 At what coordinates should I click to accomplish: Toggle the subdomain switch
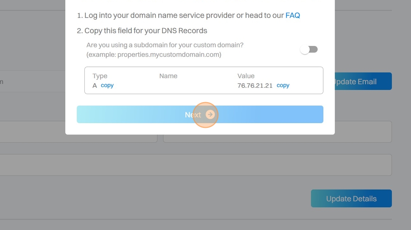309,50
